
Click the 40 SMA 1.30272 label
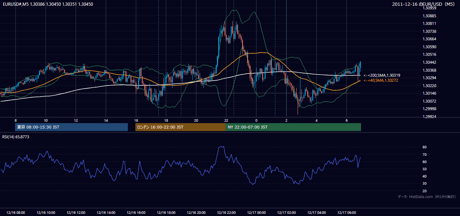(x=381, y=80)
